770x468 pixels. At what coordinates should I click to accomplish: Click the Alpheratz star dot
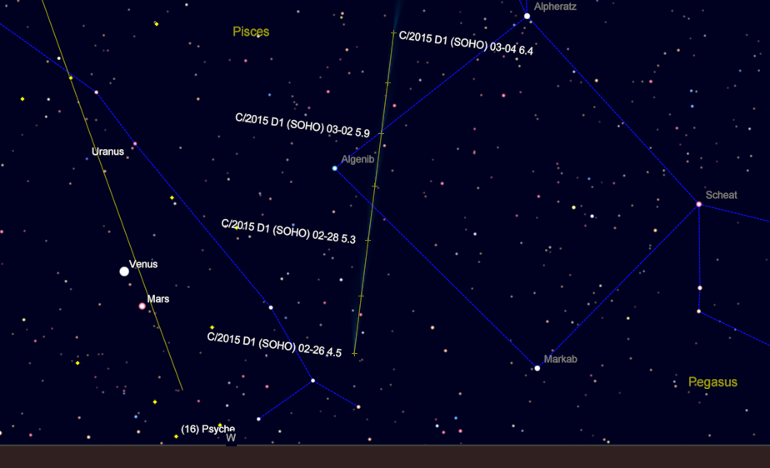click(527, 16)
